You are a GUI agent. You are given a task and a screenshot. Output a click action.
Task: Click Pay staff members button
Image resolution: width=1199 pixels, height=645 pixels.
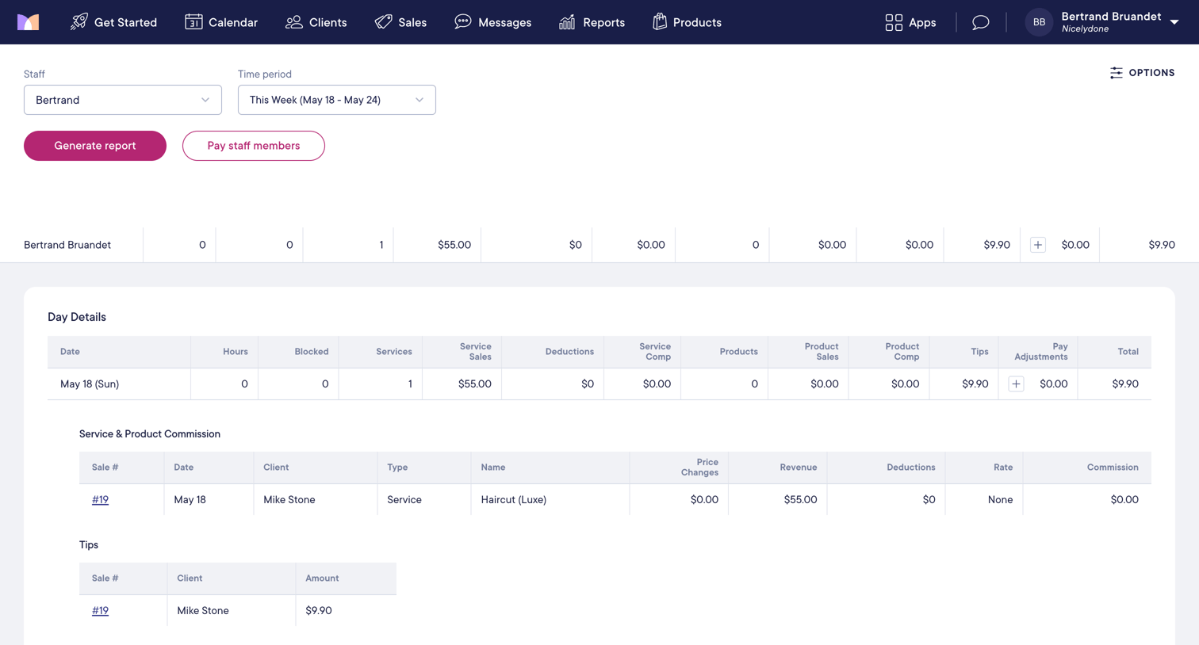click(254, 146)
